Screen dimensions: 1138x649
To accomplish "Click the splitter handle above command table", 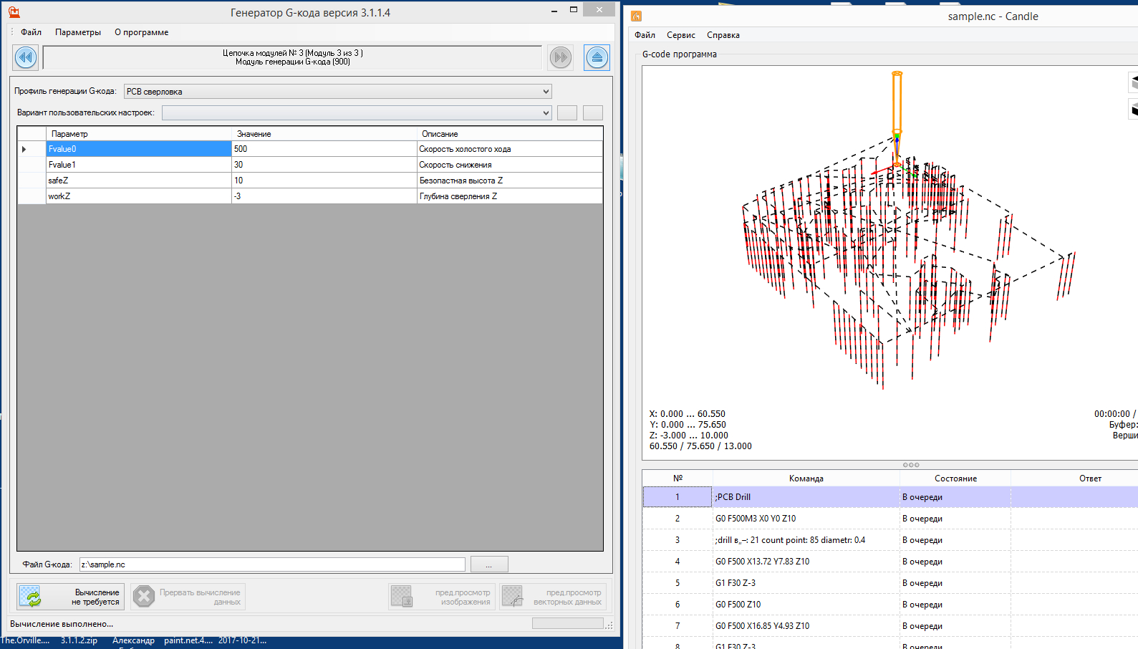I will [911, 465].
